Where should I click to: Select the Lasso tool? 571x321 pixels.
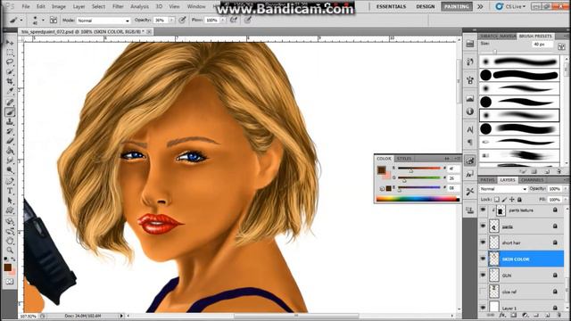click(10, 62)
